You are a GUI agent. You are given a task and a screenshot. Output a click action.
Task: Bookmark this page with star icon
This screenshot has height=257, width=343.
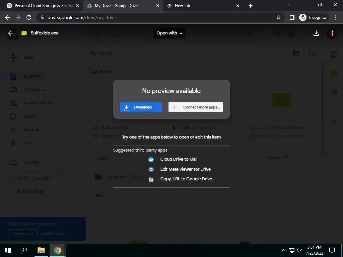pos(278,17)
